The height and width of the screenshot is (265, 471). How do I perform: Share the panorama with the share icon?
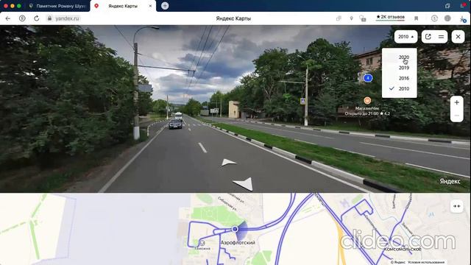428,37
